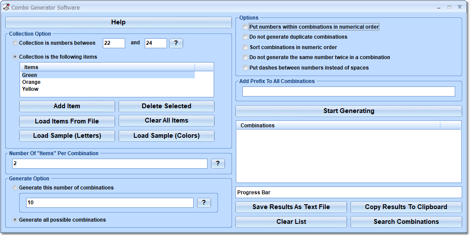The image size is (470, 236).
Task: Load the sample letters collection
Action: 67,136
